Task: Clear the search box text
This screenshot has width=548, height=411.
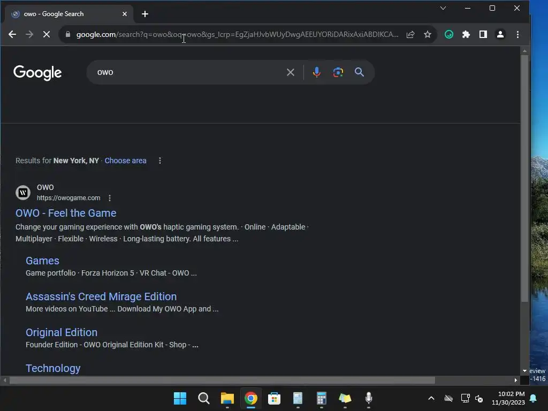Action: pyautogui.click(x=291, y=72)
